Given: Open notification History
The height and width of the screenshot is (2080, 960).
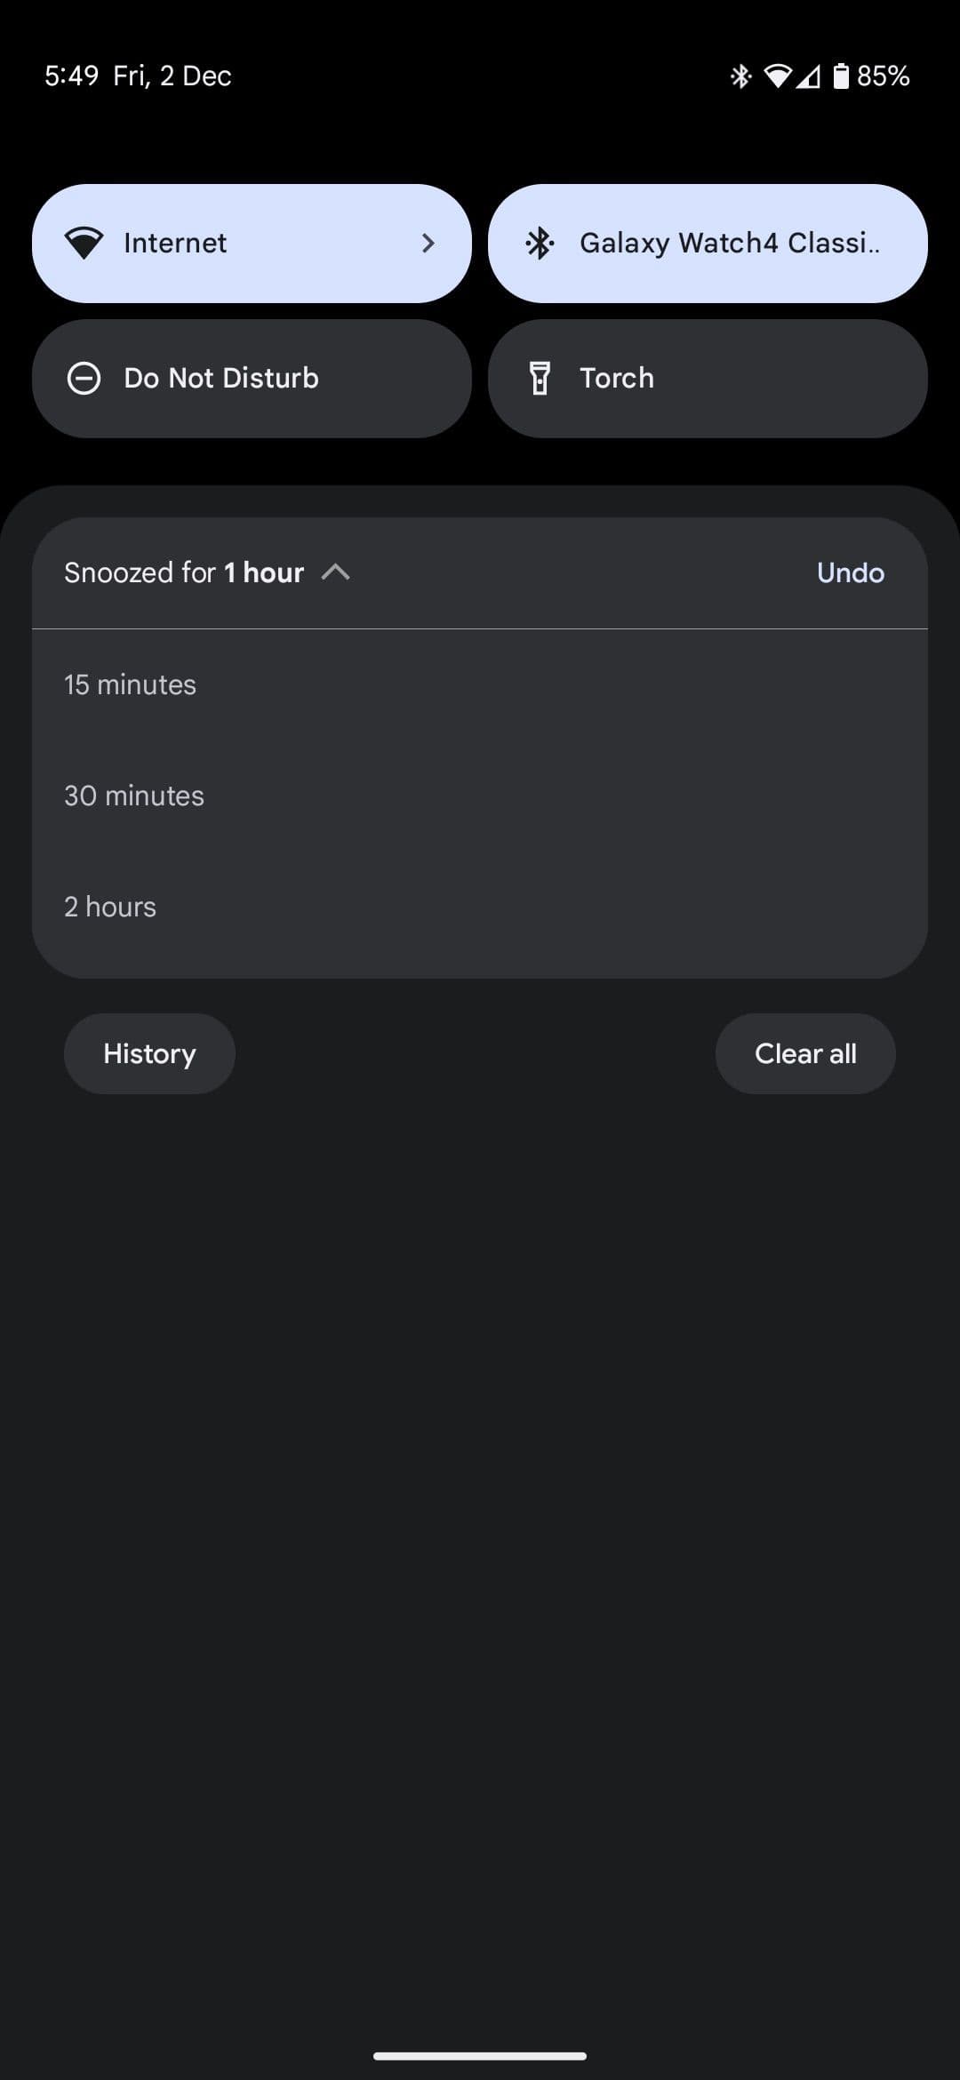Looking at the screenshot, I should 149,1053.
